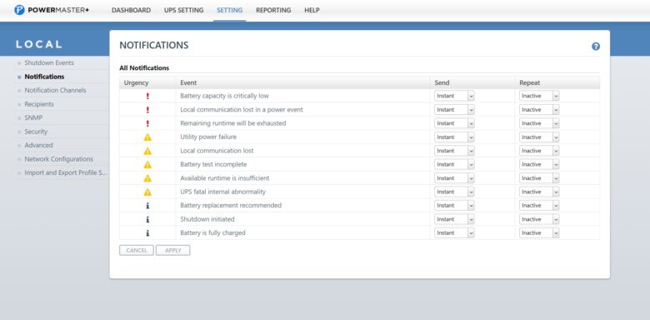650x320 pixels.
Task: Open Repeat dropdown for Battery test incomplete
Action: pyautogui.click(x=539, y=164)
